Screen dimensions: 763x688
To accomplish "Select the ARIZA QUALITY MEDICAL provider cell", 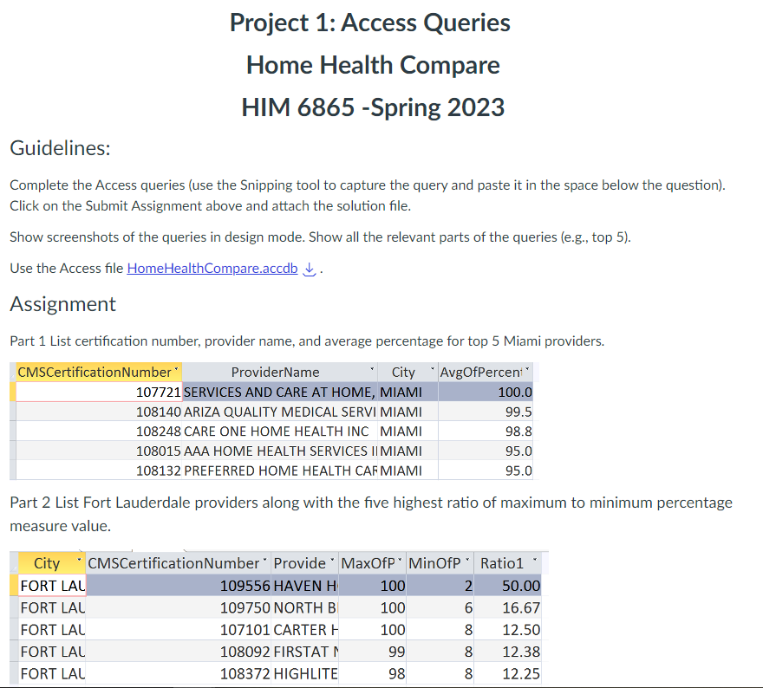I will pos(280,412).
